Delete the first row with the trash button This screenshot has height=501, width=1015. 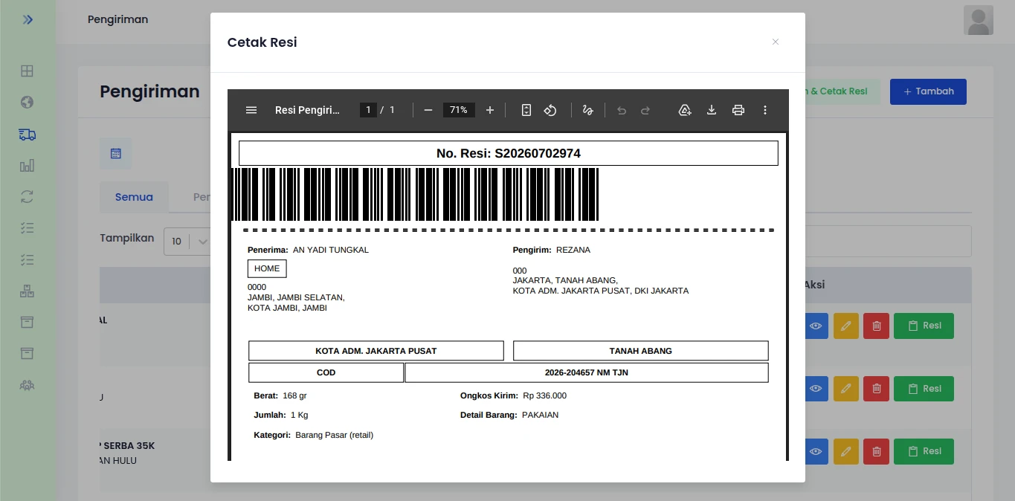point(877,326)
